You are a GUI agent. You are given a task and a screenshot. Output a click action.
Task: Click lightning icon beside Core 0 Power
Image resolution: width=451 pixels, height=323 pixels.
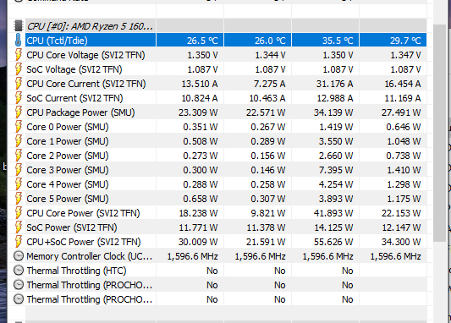tap(19, 127)
